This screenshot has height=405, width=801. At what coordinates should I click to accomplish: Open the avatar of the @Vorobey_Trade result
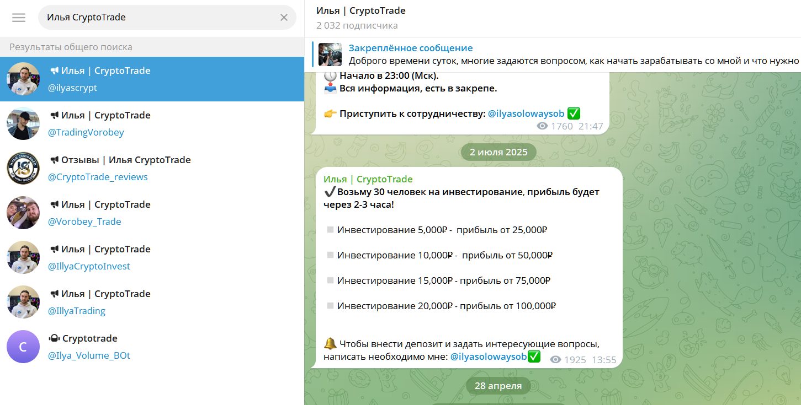[23, 213]
